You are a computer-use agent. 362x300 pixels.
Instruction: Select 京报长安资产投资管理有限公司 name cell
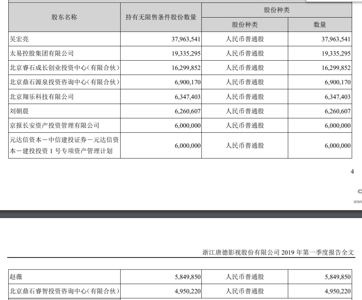(x=55, y=125)
